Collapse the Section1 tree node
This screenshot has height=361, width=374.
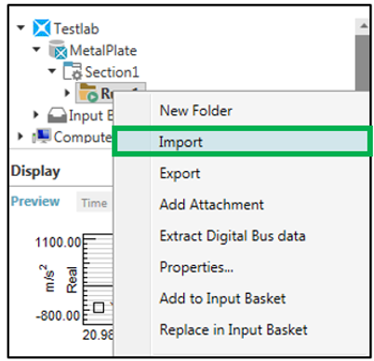(x=52, y=71)
